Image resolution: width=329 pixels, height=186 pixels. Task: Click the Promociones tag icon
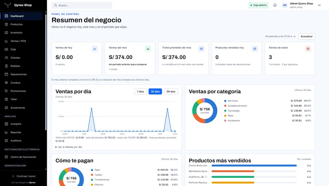(x=6, y=91)
